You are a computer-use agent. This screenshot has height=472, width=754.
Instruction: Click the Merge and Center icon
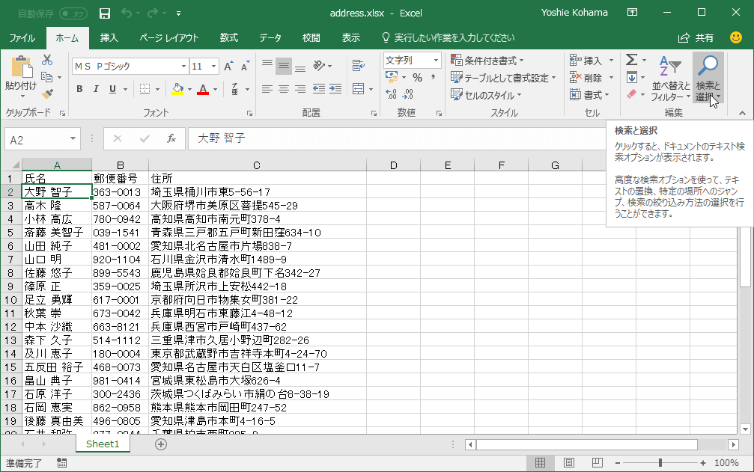coord(358,89)
